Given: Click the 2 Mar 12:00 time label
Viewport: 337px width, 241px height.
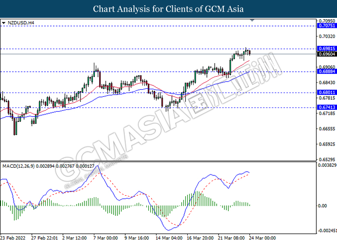Looking at the screenshot, I should point(75,238).
